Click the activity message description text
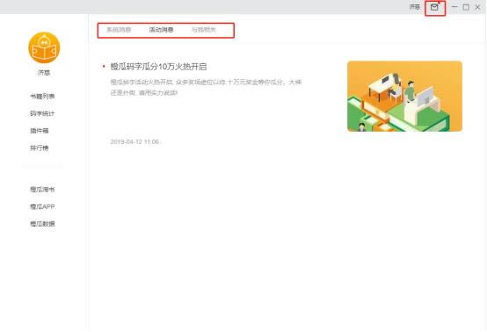The image size is (487, 332). click(x=206, y=88)
